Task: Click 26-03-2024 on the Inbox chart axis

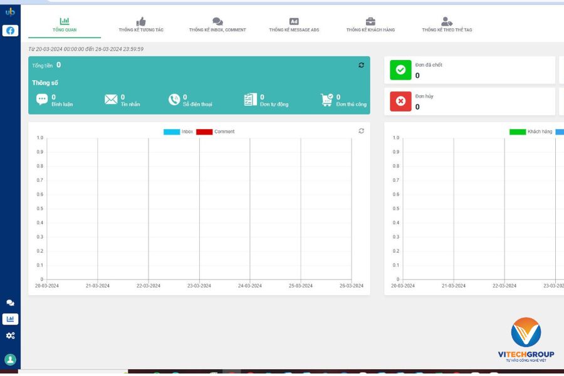Action: click(x=352, y=286)
